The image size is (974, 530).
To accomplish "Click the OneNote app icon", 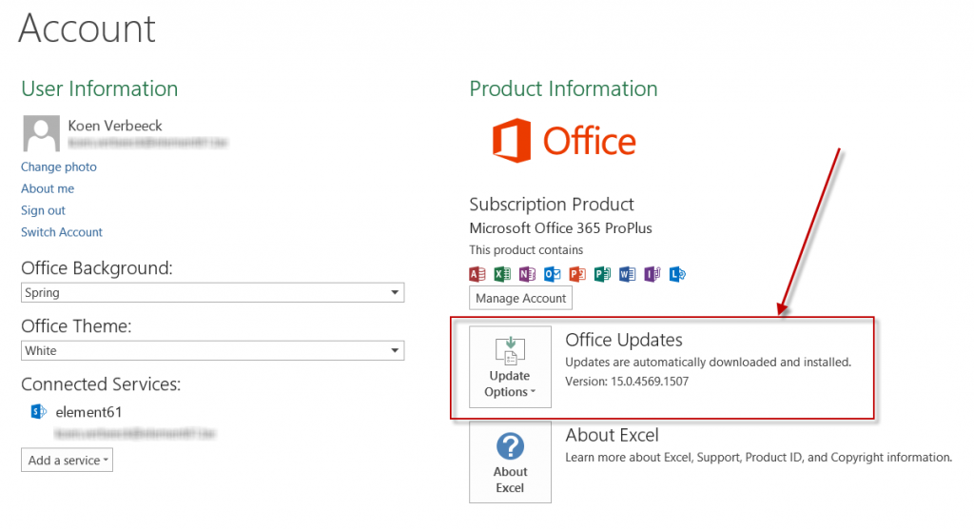I will [x=527, y=274].
